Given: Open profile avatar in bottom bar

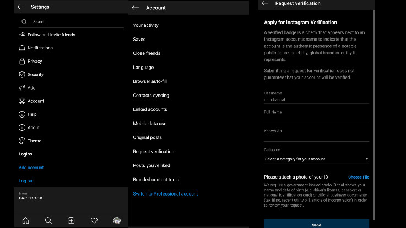Looking at the screenshot, I should point(117,220).
